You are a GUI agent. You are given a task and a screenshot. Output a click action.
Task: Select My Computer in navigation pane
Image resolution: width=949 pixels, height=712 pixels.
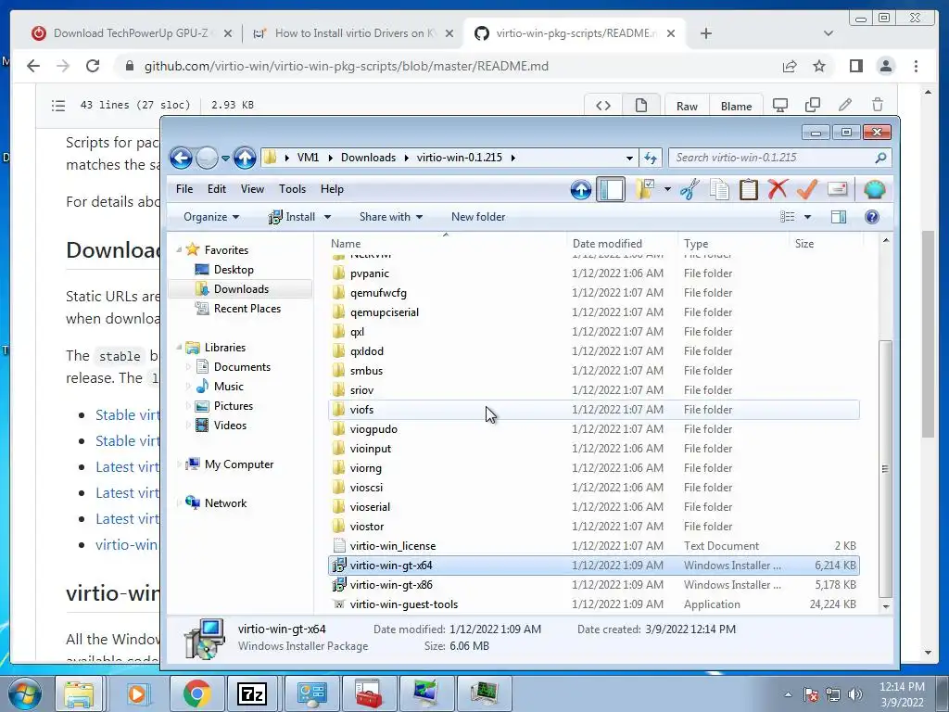point(238,464)
